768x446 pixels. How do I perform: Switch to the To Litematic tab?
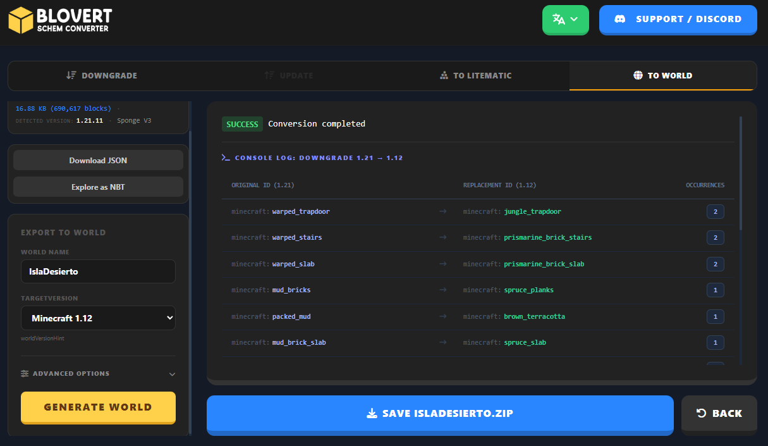pyautogui.click(x=475, y=75)
